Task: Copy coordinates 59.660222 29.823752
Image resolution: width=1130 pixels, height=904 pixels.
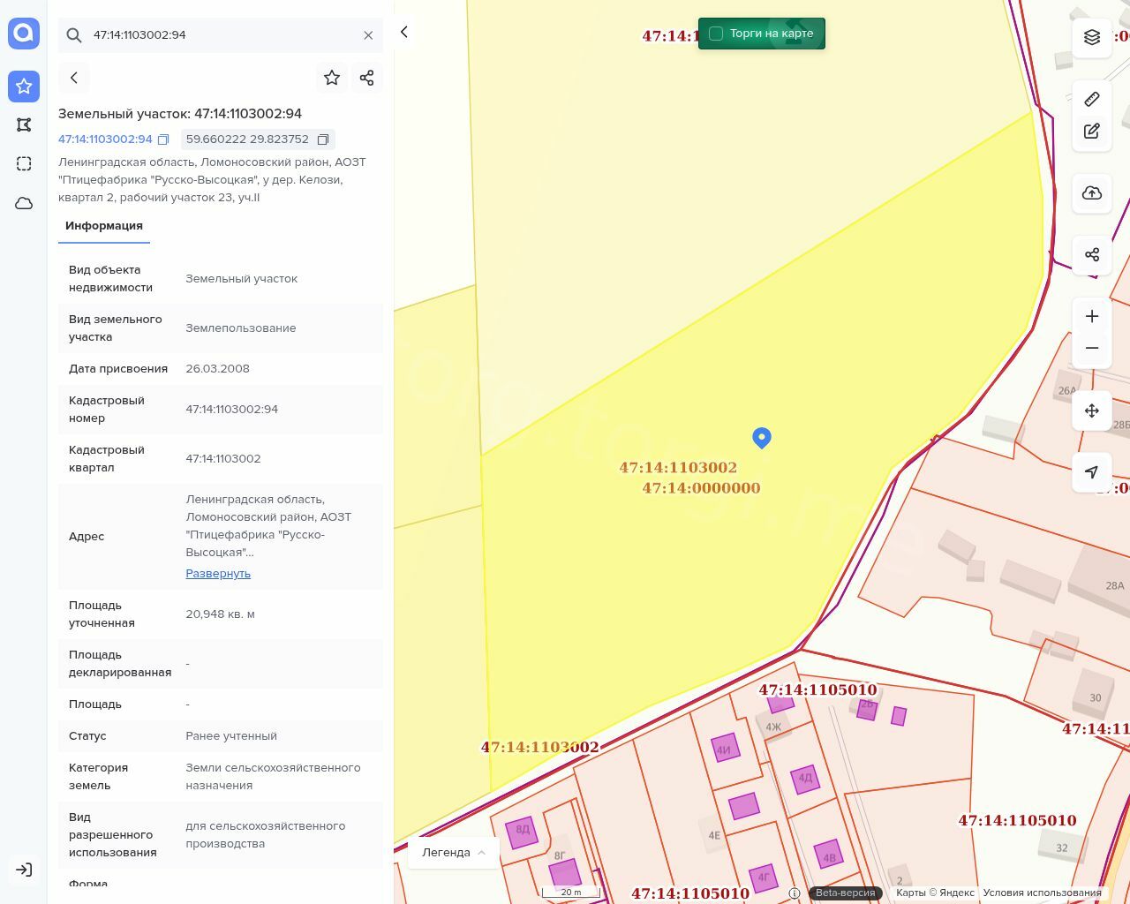Action: coord(323,139)
